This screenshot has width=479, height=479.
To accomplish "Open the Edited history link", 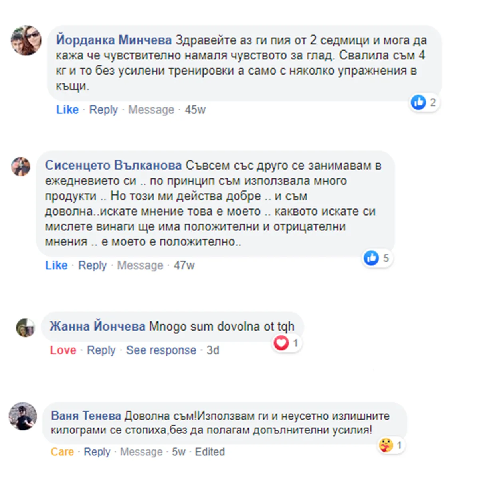I will point(210,452).
